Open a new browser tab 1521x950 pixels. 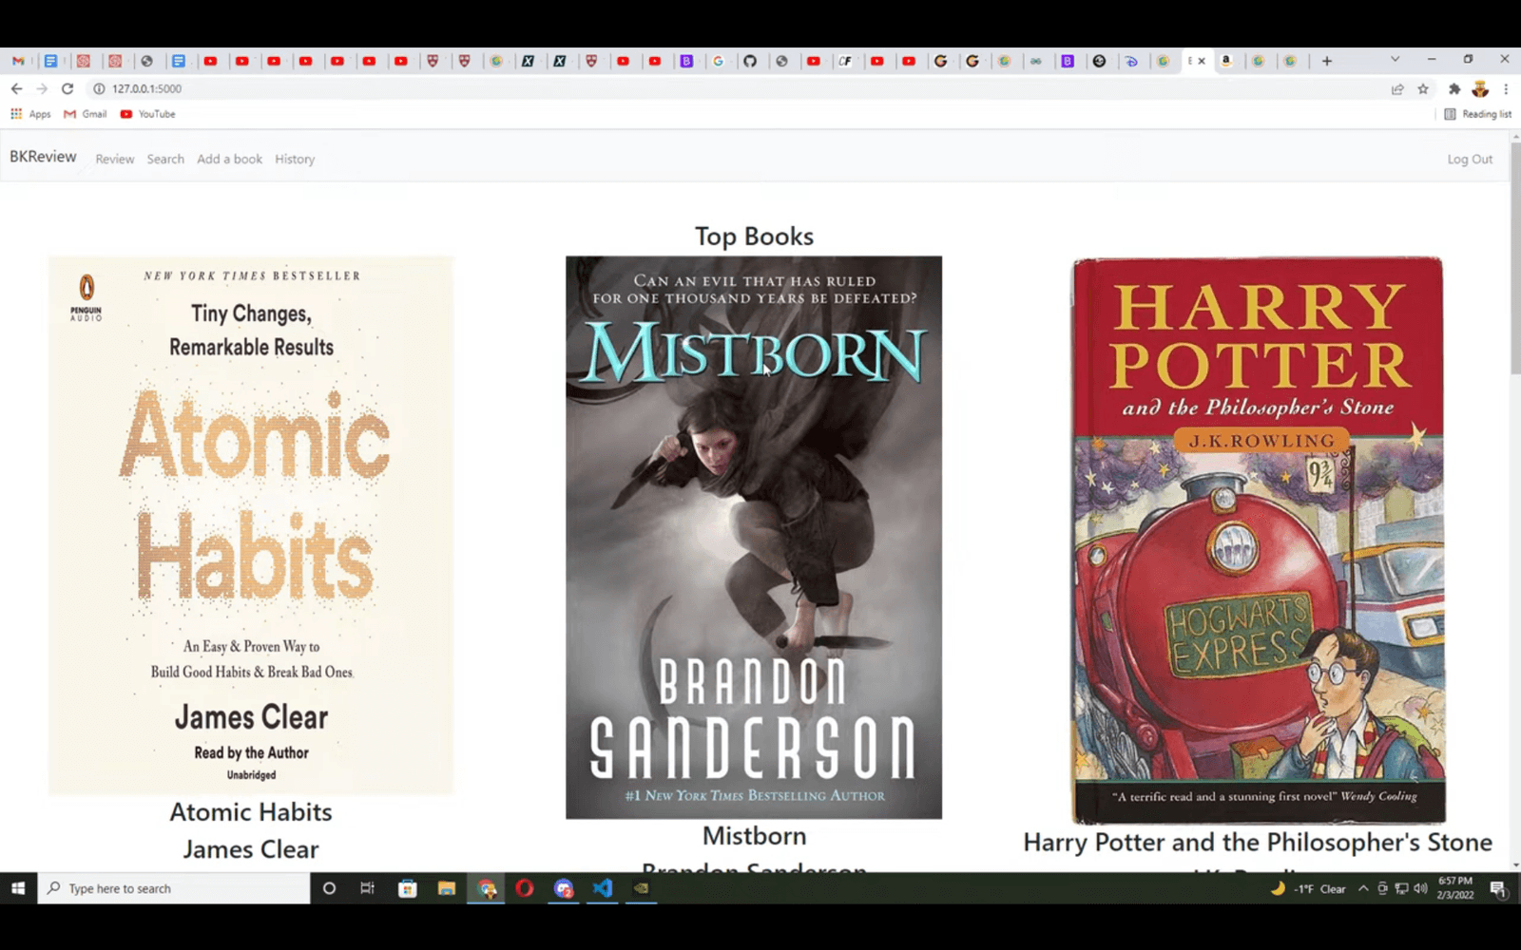(1327, 61)
